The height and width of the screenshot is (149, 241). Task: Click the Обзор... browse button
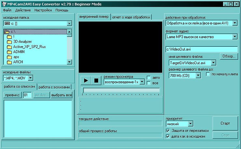tap(229, 56)
